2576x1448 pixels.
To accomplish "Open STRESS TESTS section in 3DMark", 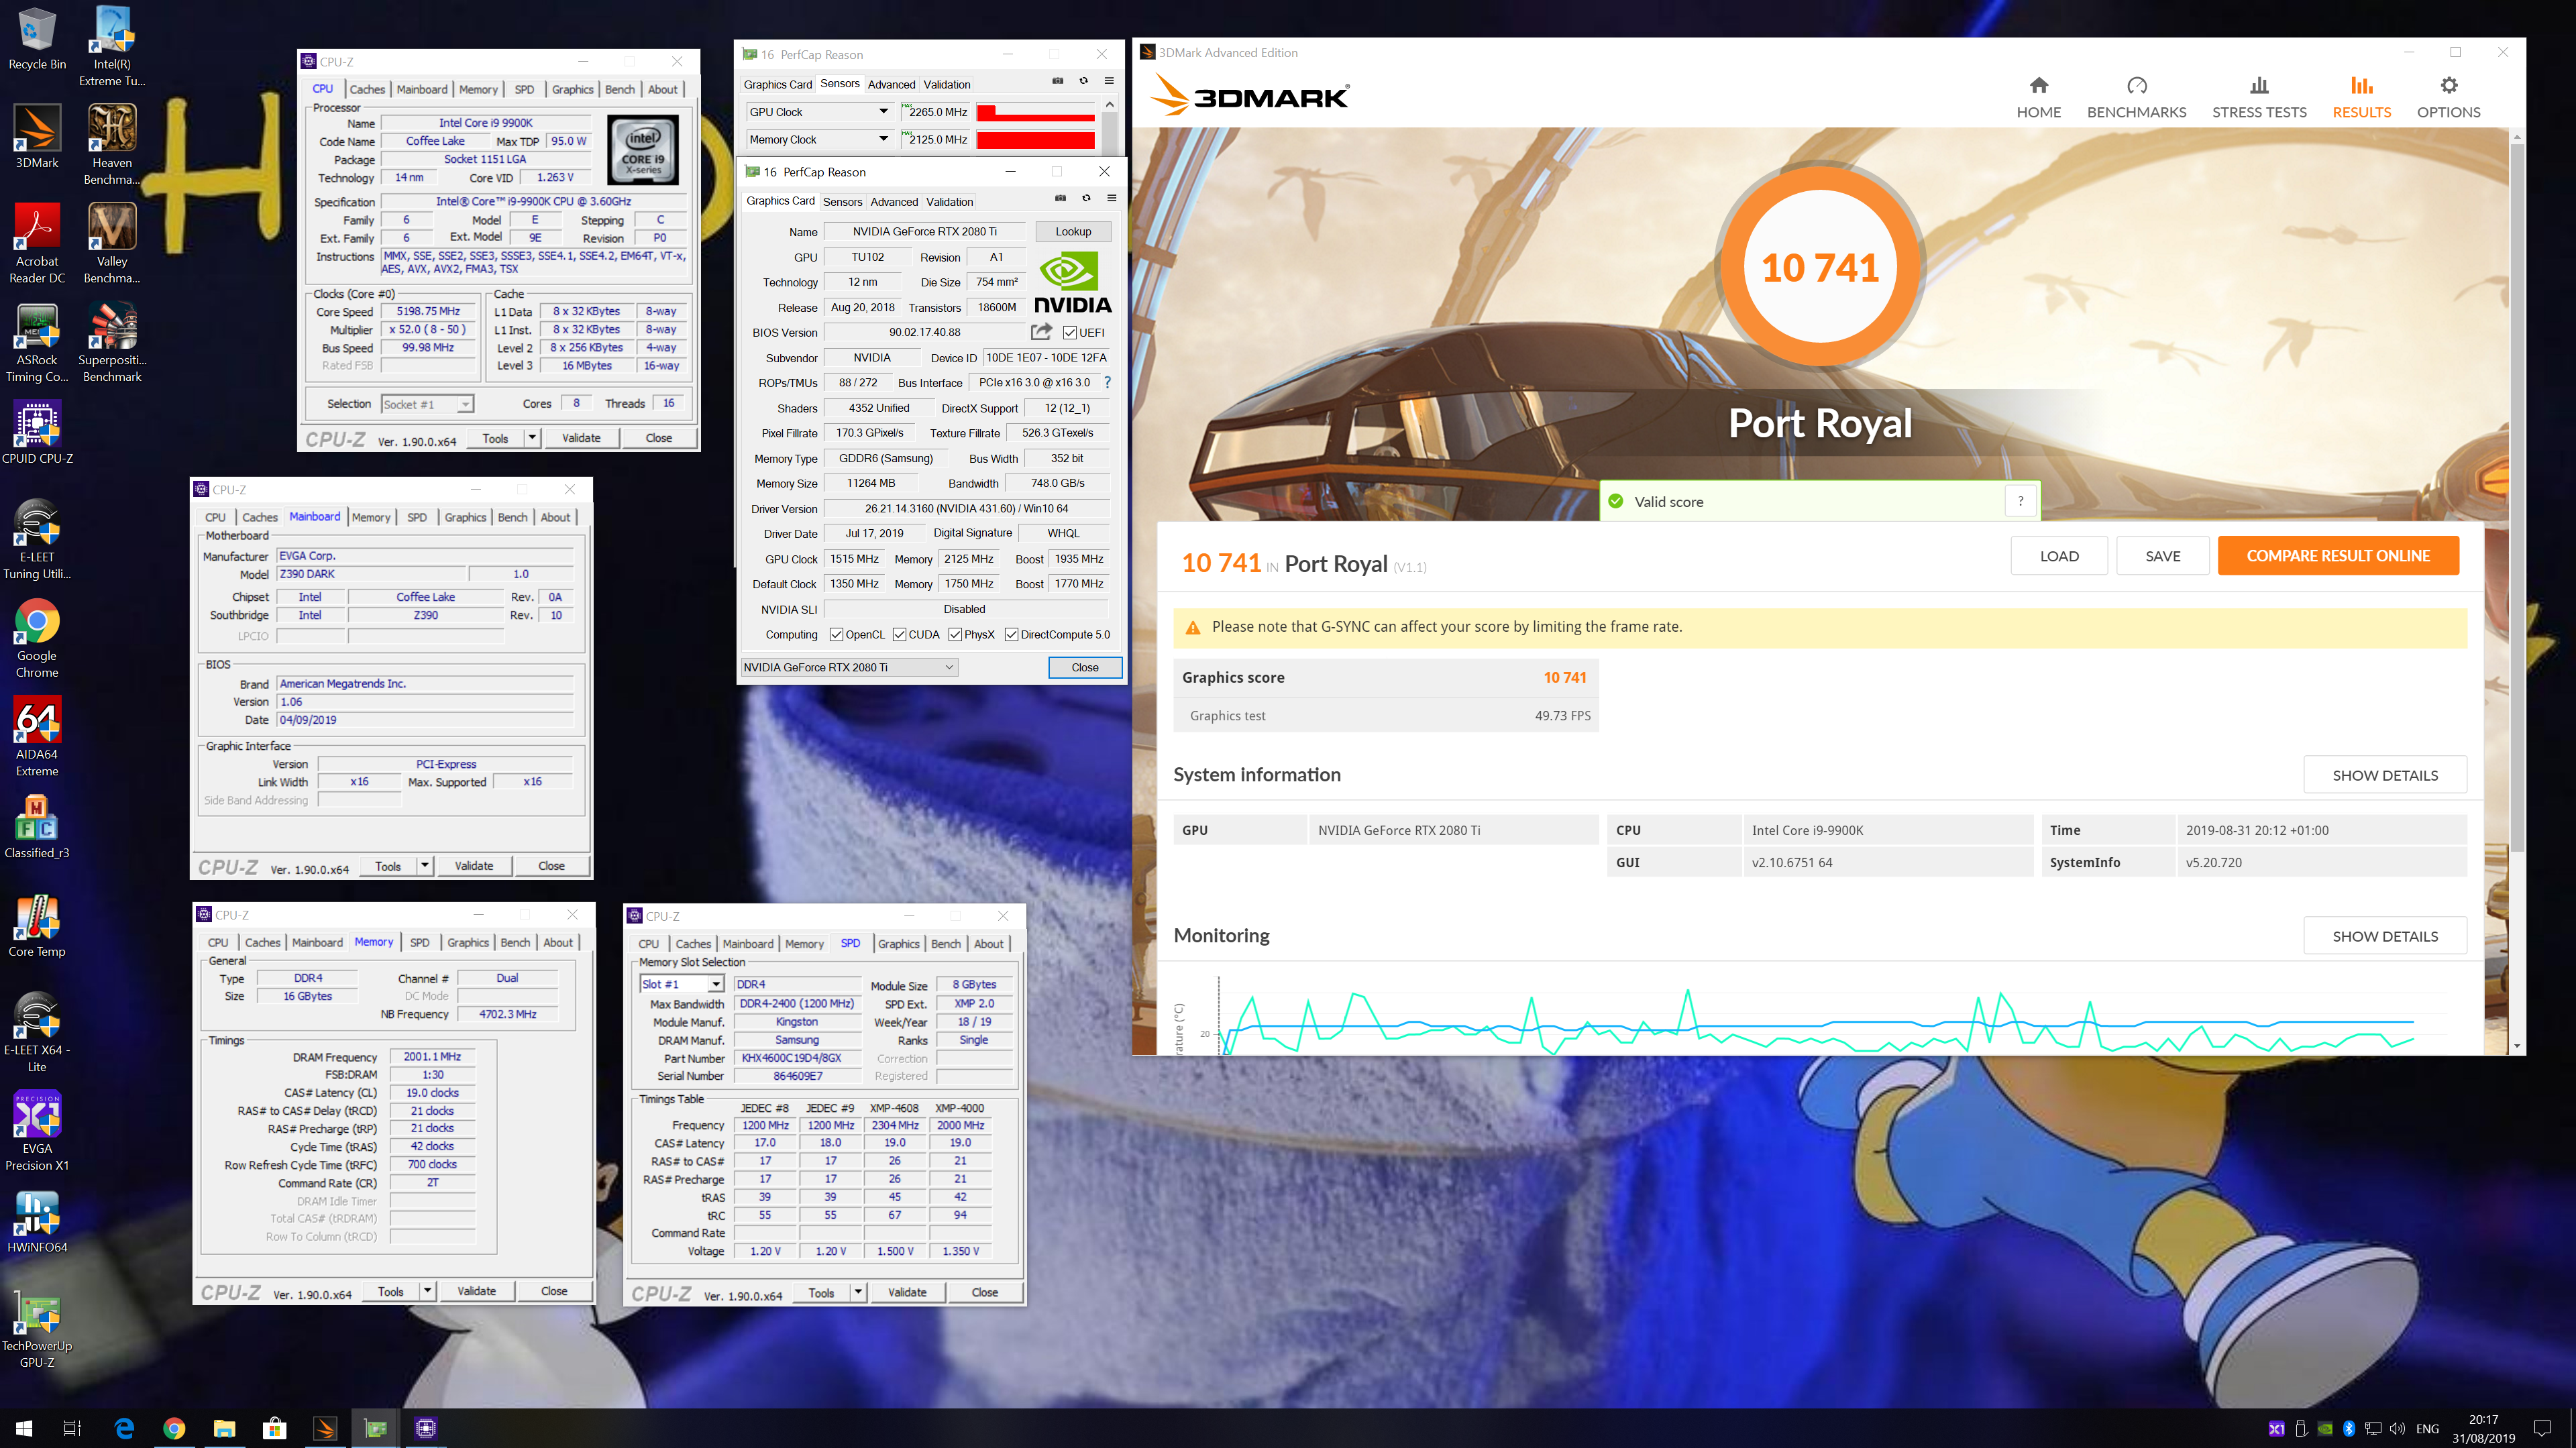I will [x=2258, y=98].
